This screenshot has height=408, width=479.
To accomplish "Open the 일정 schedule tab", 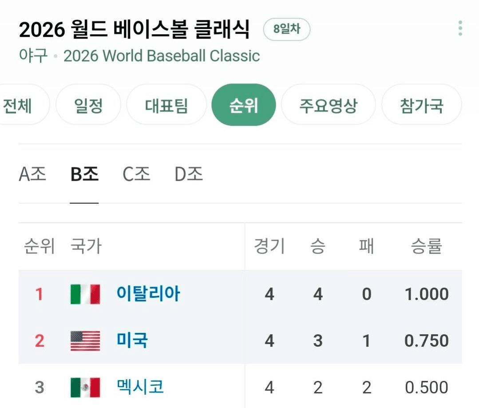I will point(88,106).
